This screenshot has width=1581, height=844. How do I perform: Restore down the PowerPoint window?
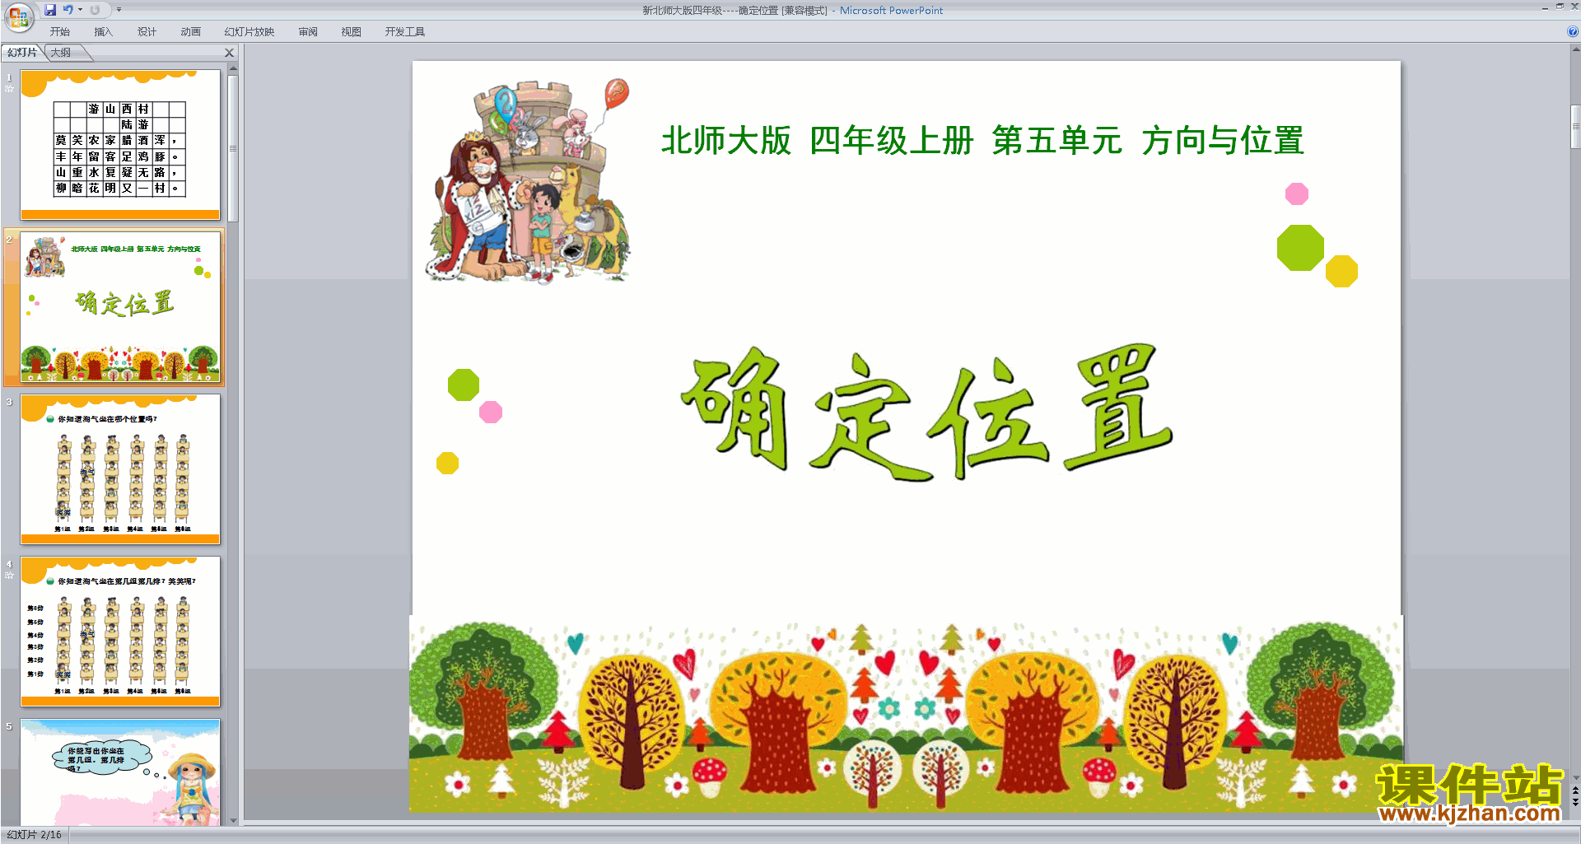pos(1560,7)
